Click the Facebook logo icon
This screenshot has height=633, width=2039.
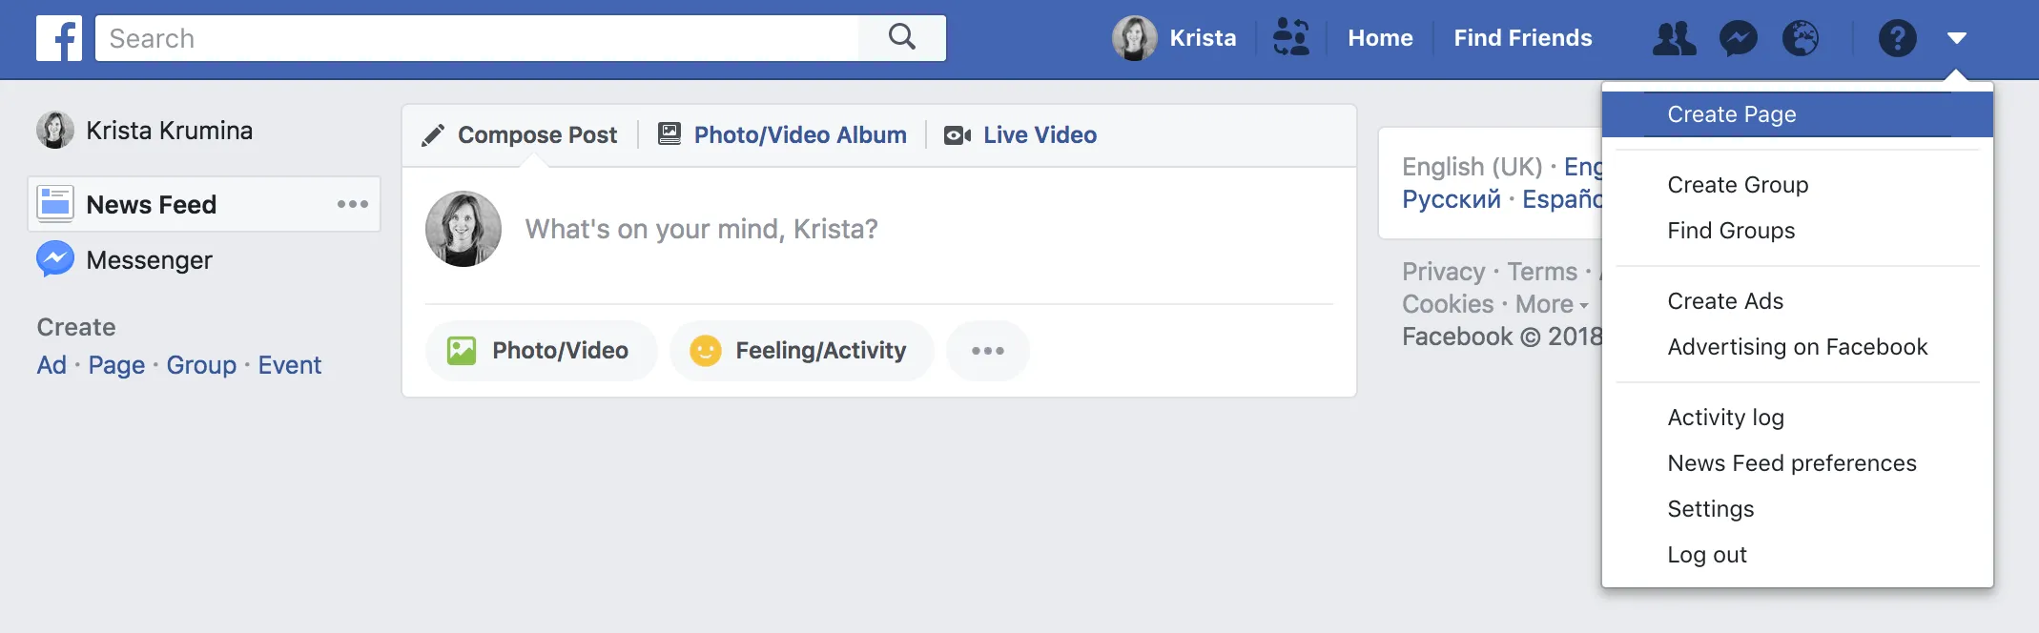click(59, 38)
